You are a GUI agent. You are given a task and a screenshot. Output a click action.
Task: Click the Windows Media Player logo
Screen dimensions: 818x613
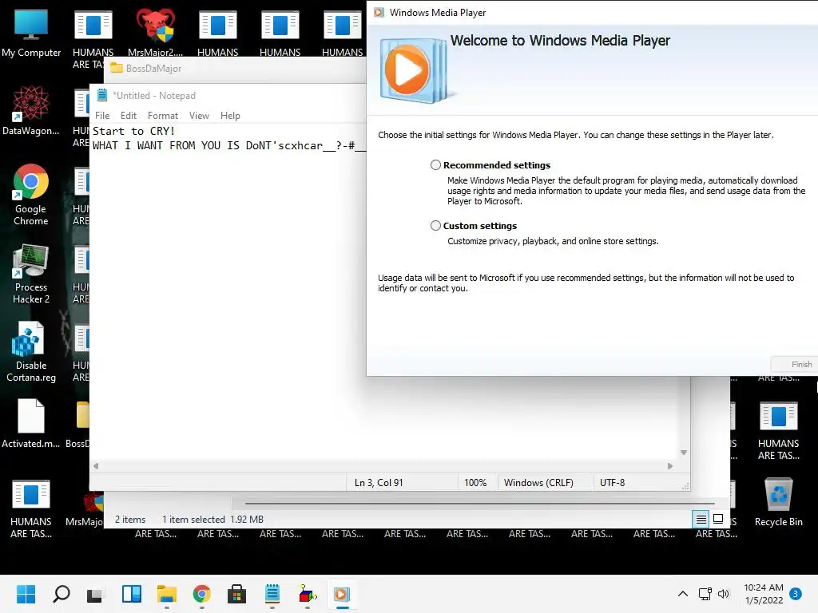[x=413, y=69]
